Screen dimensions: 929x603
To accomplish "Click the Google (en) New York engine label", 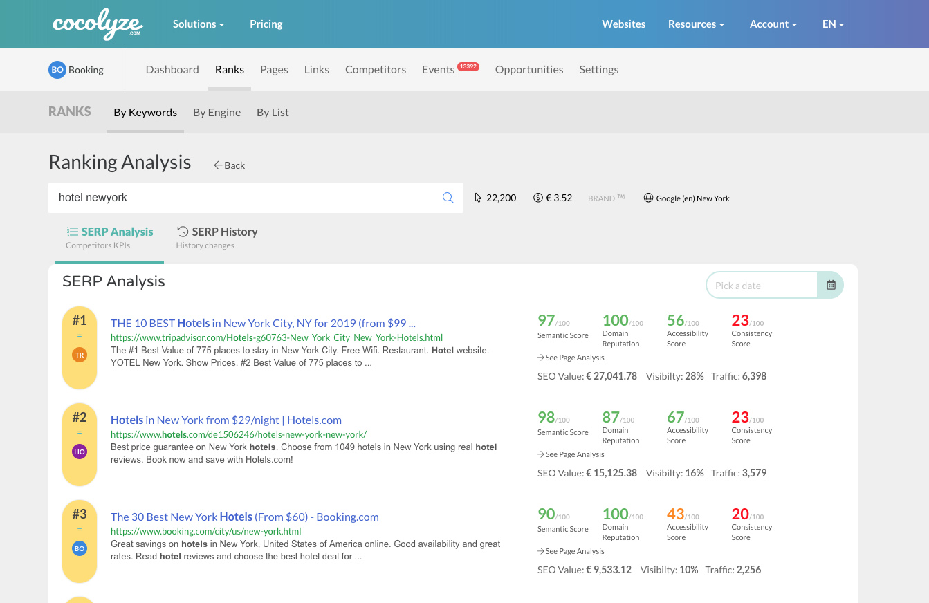I will [x=692, y=198].
